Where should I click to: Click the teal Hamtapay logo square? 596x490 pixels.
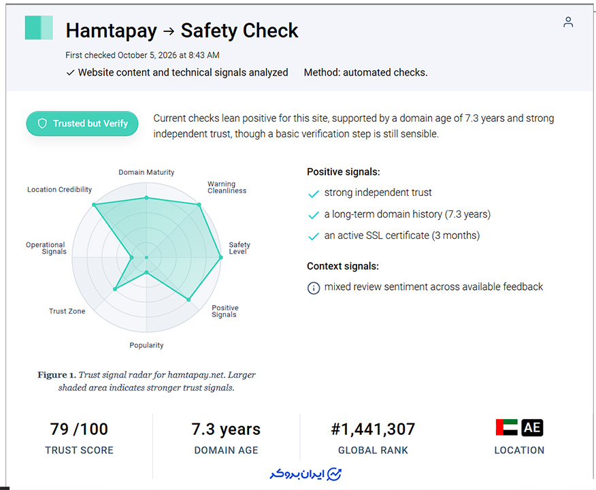[39, 28]
